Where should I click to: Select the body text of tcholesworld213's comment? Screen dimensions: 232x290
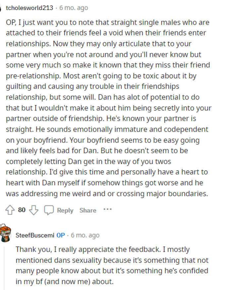[109, 108]
